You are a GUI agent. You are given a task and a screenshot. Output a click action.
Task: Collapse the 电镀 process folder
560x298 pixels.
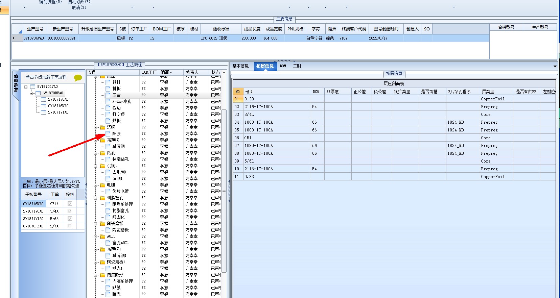coord(96,185)
